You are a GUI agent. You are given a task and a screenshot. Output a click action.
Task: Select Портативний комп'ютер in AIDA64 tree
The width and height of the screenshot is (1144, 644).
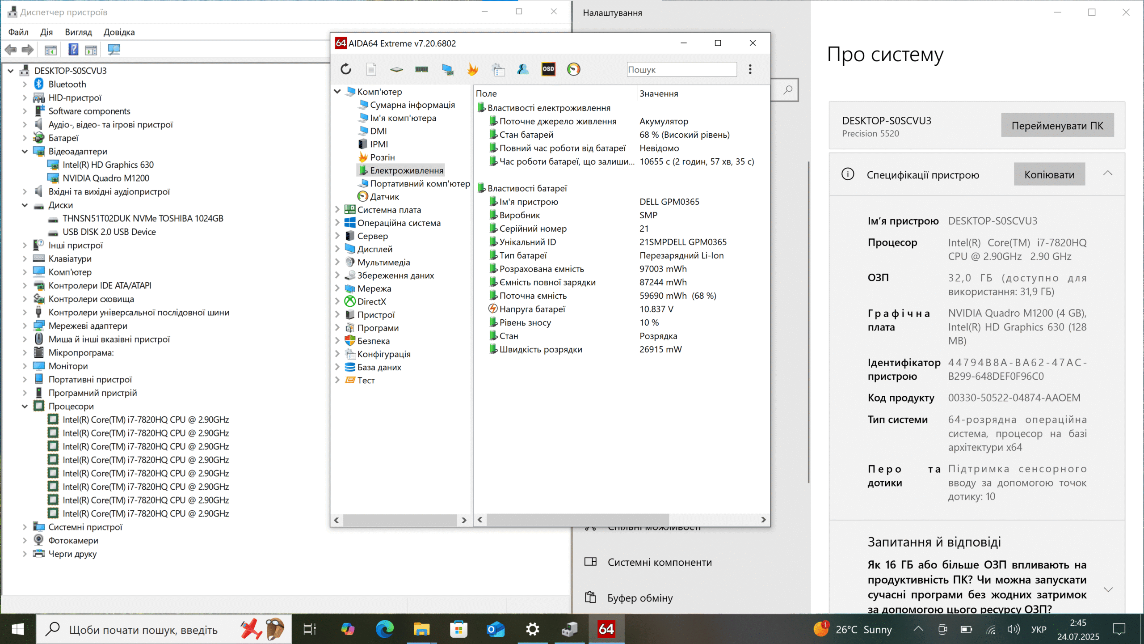420,183
